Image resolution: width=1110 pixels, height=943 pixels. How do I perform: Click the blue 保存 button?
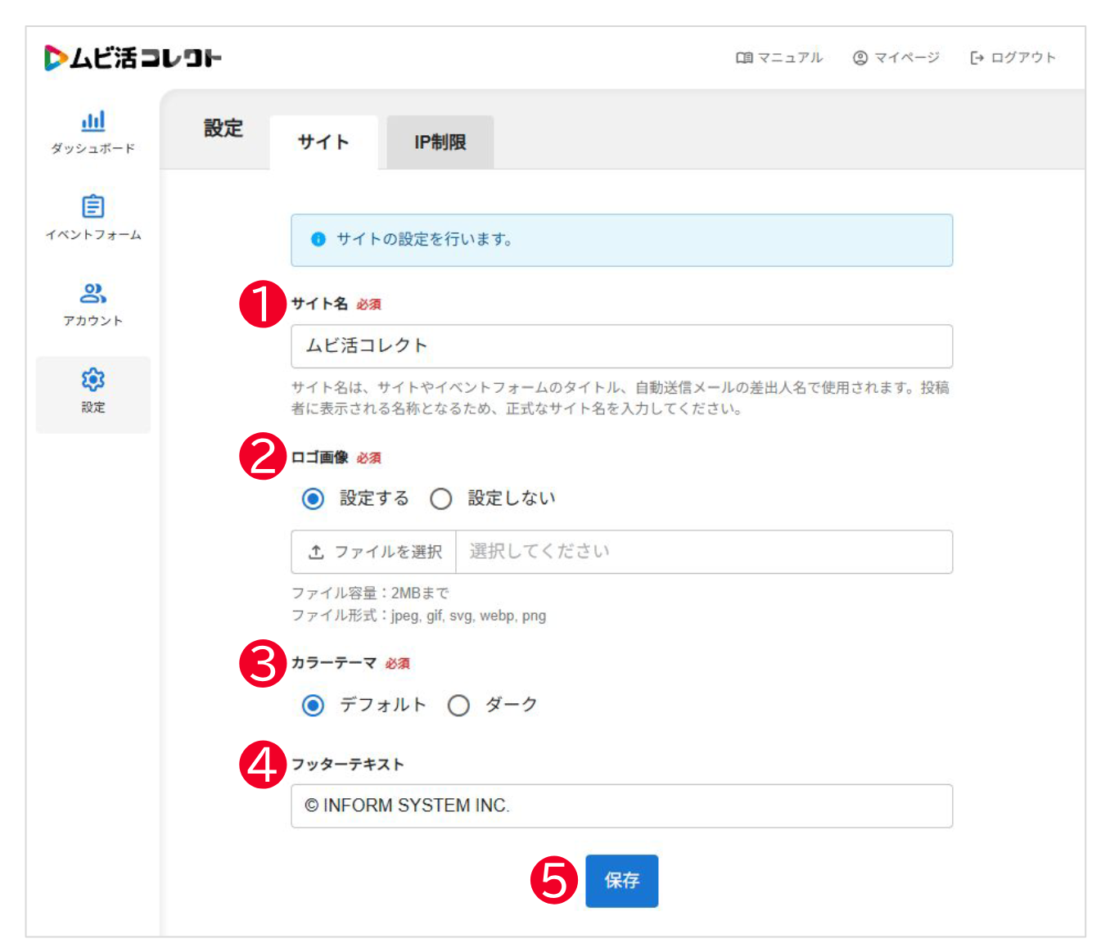pyautogui.click(x=621, y=881)
